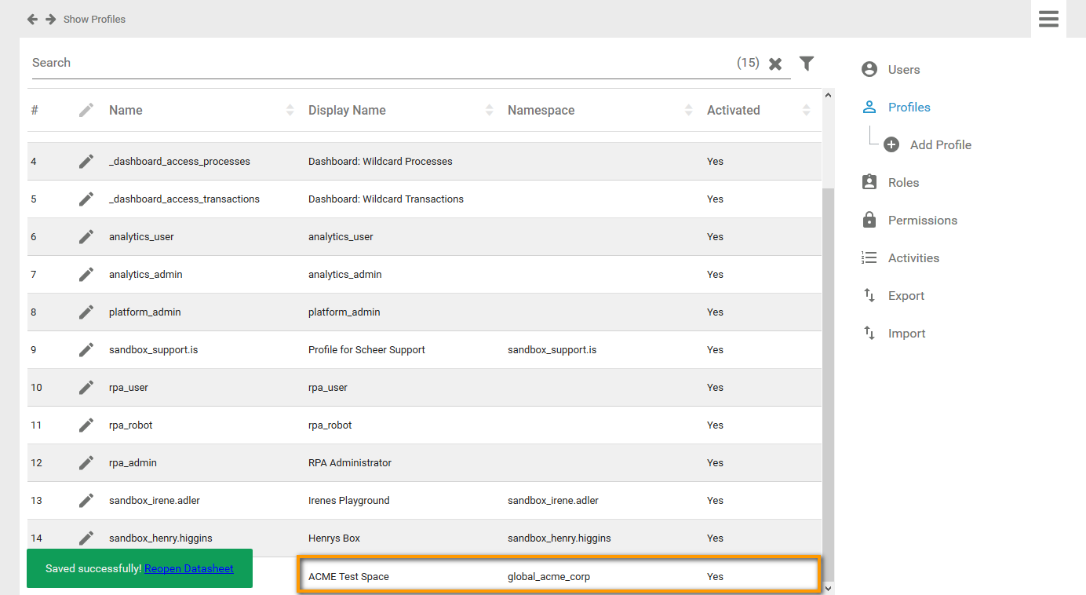
Task: Open Roles in the sidebar
Action: click(x=902, y=183)
